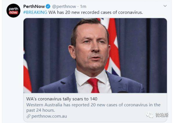This screenshot has width=174, height=123.
Task: Open headline 'WA's coronavirus tally soars to 140'
Action: click(x=62, y=99)
